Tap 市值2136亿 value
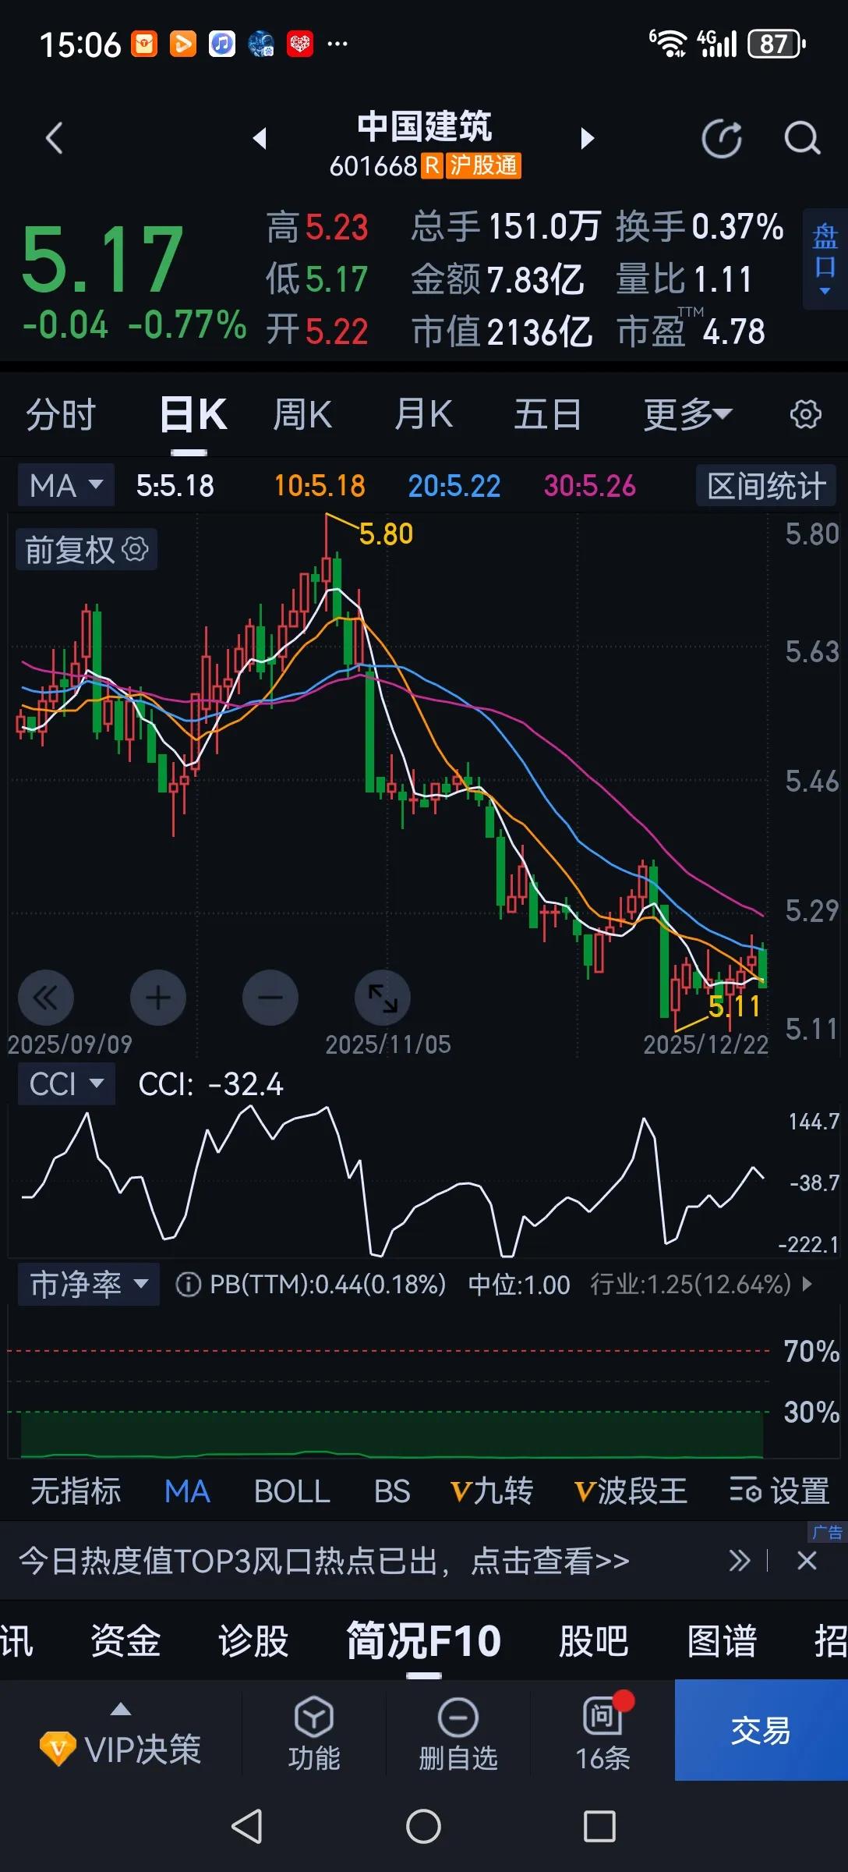Image resolution: width=848 pixels, height=1872 pixels. tap(502, 331)
